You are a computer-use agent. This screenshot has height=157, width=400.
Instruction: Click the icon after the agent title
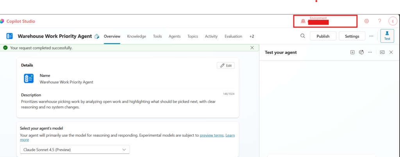pyautogui.click(x=97, y=36)
